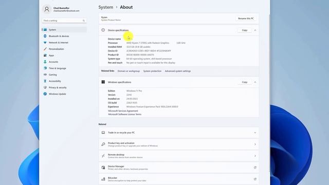Open Personalization settings page
The image size is (329, 185).
point(64,49)
